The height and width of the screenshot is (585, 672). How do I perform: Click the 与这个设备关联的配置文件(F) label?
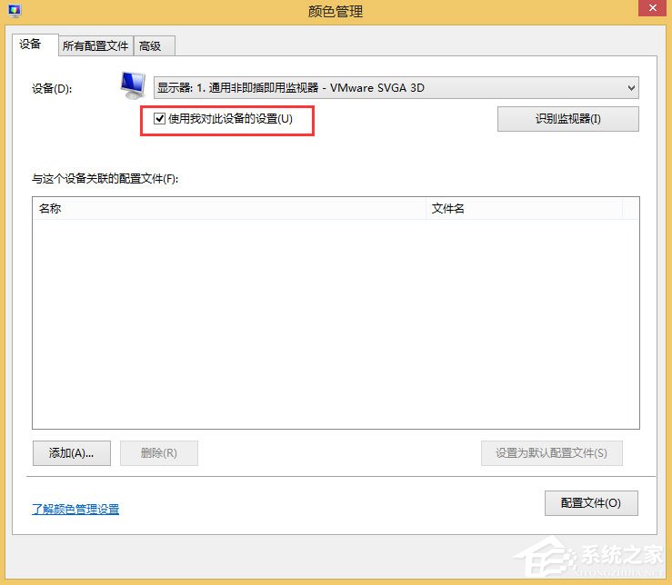[x=105, y=179]
